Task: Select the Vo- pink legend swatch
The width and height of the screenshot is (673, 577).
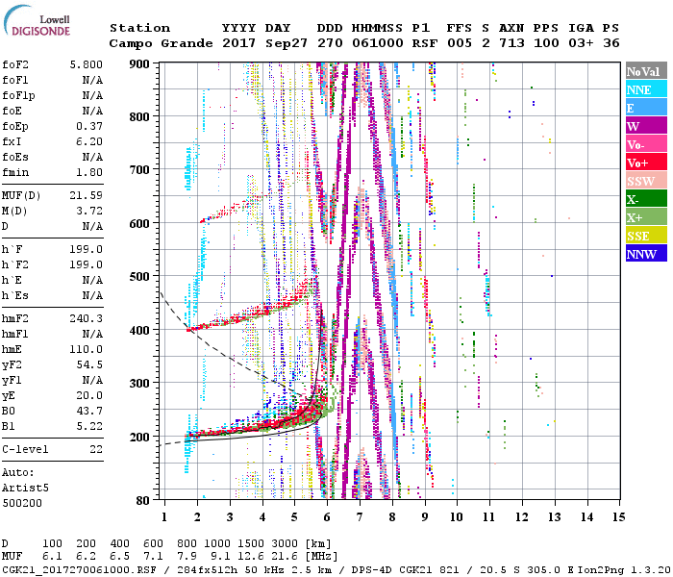Action: tap(646, 144)
